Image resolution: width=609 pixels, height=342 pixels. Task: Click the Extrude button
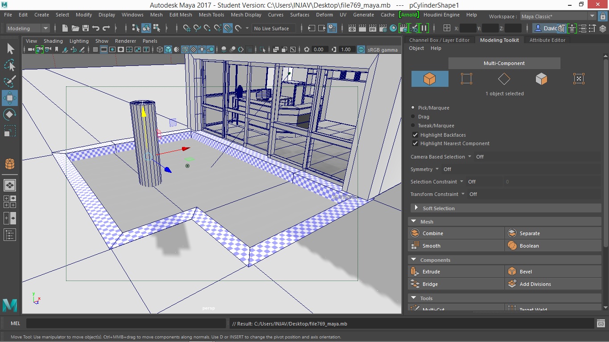click(456, 272)
